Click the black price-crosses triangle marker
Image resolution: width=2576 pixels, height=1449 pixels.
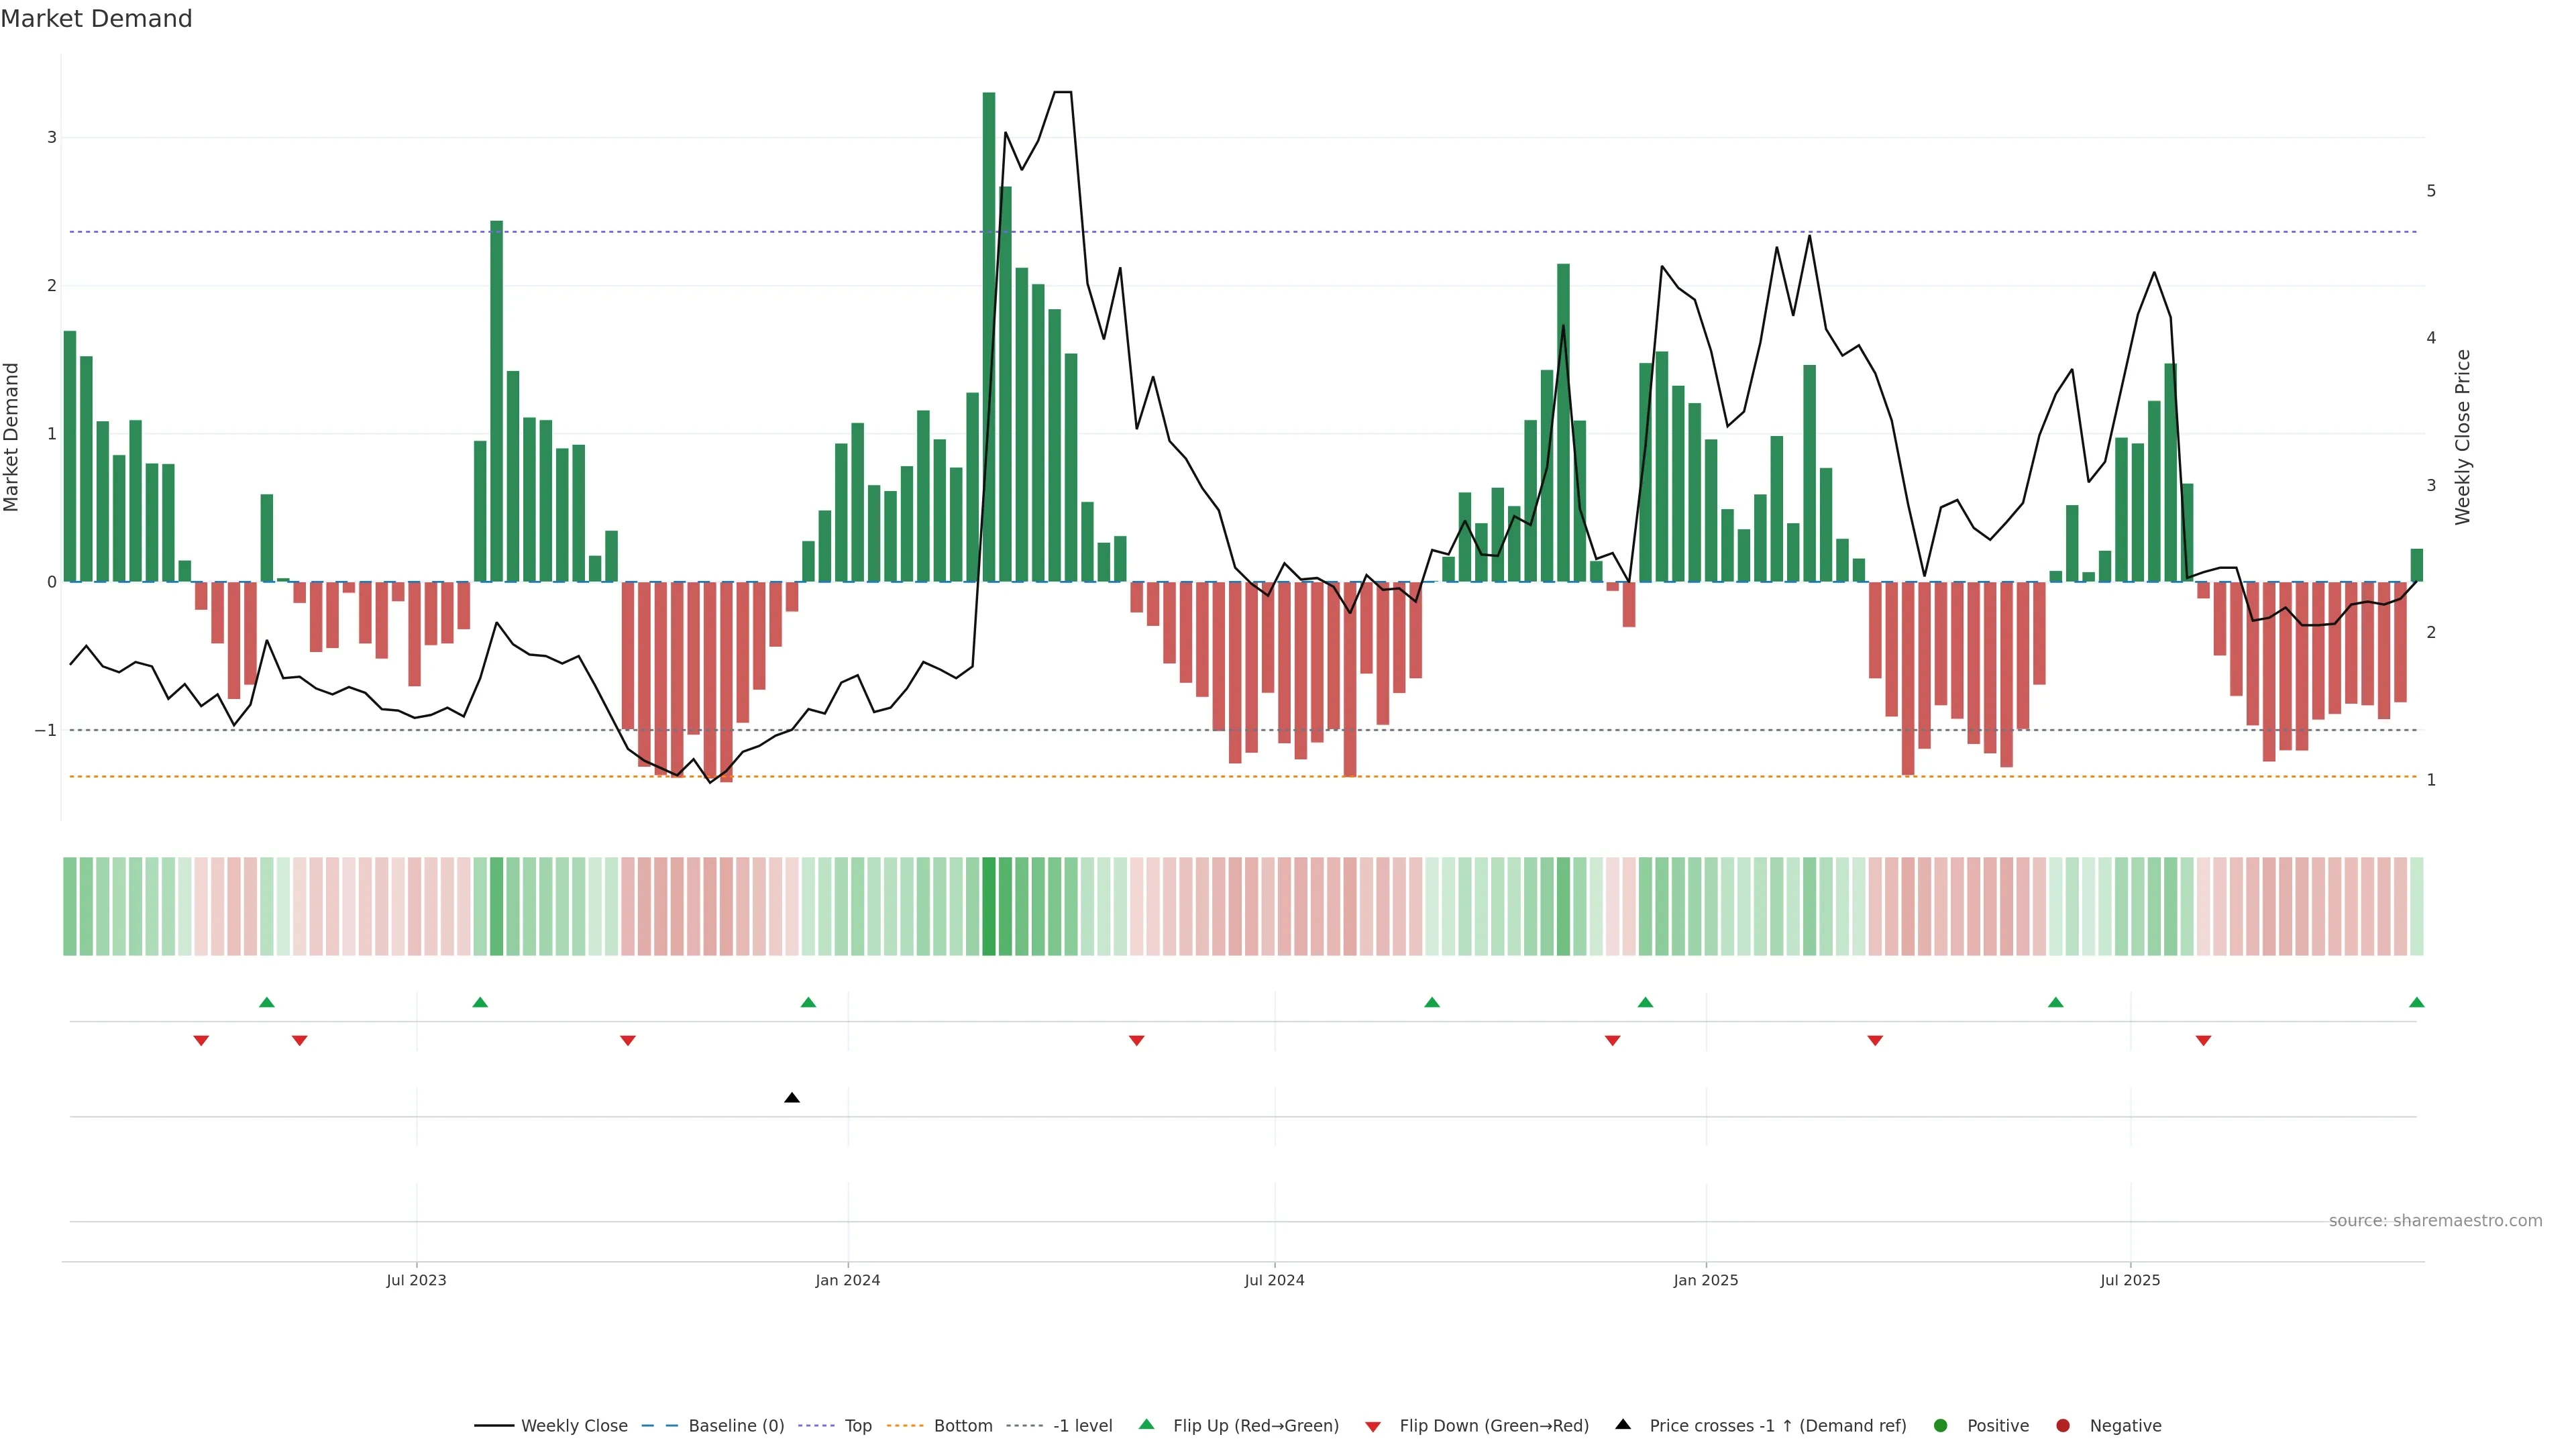point(792,1098)
